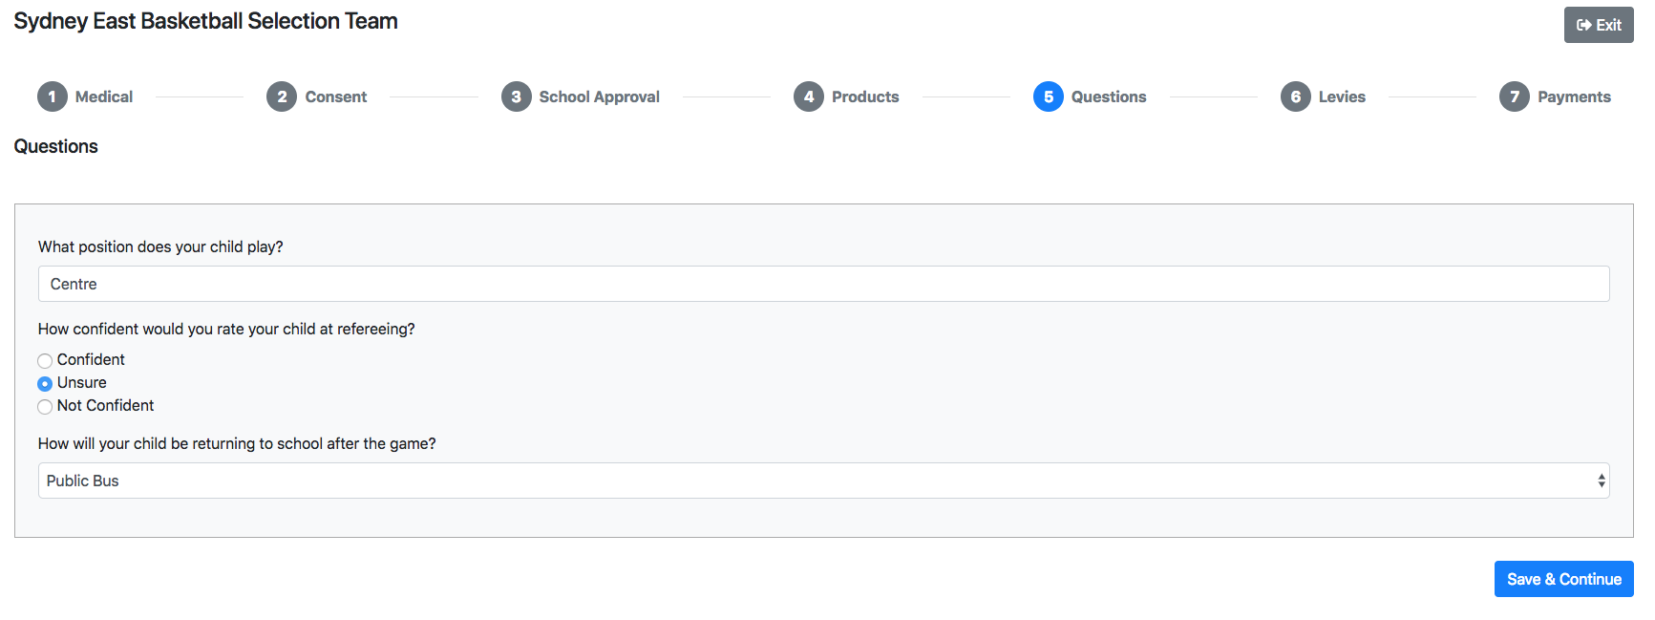Click the Save & Continue button

(1563, 579)
